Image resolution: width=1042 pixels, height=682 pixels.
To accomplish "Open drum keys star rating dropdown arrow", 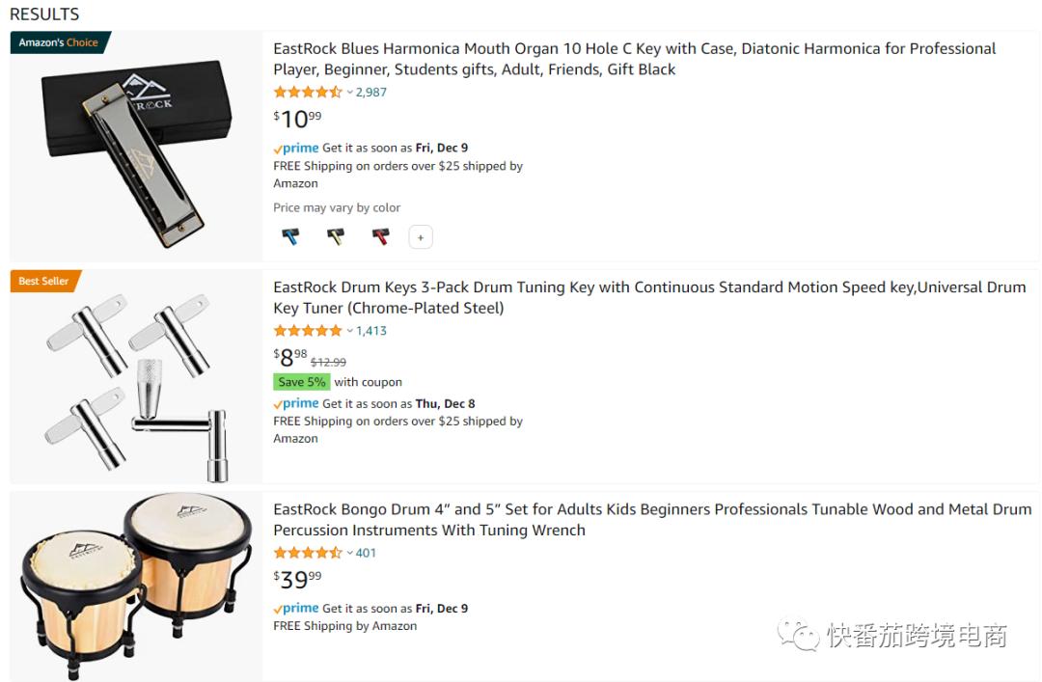I will [x=350, y=331].
